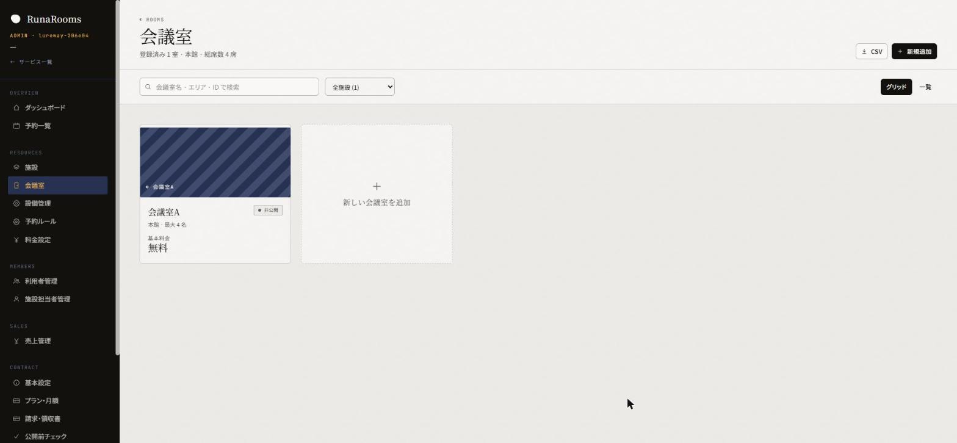Download rooms with the CSV button

click(x=872, y=51)
